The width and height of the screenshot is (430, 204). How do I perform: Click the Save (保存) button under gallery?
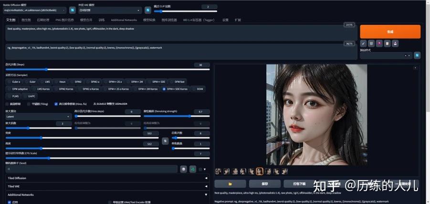[265, 183]
